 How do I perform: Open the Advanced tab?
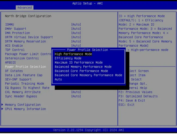[x=24, y=8]
